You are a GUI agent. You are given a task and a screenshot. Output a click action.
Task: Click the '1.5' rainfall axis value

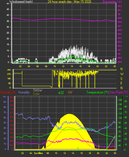[x=11, y=129]
